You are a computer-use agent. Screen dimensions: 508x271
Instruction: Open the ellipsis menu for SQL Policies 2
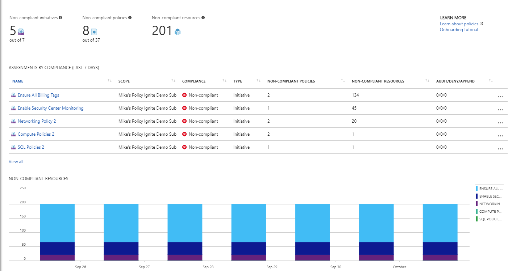tap(501, 148)
